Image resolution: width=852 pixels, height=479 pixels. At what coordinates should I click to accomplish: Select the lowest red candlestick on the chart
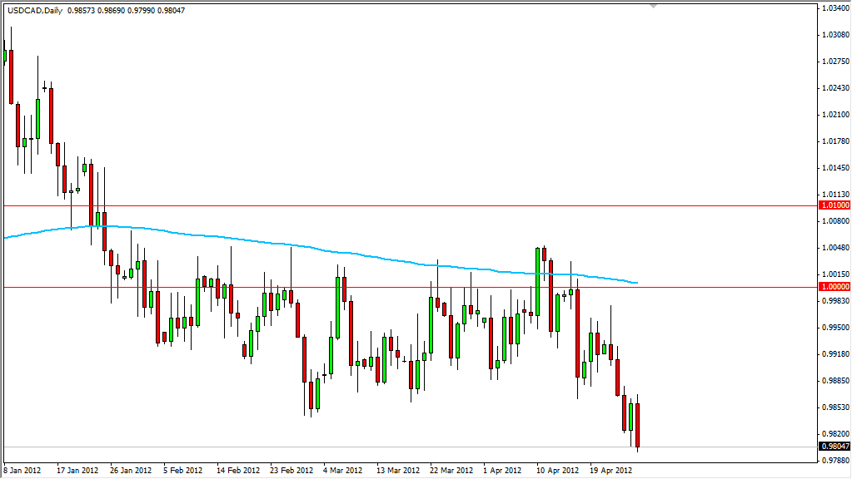pyautogui.click(x=637, y=426)
